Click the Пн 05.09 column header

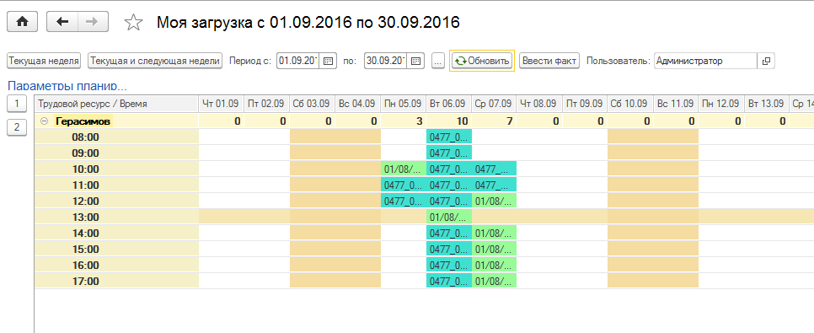[x=404, y=104]
